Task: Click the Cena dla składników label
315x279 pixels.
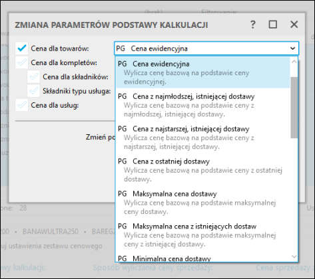Action: click(x=75, y=77)
